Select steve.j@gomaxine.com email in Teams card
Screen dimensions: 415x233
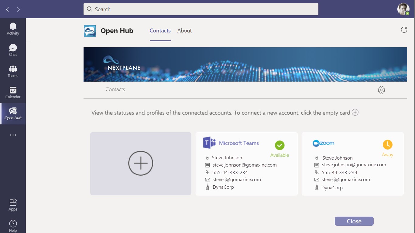pos(237,180)
